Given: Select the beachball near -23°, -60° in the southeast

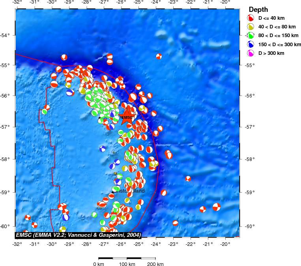Looking at the screenshot, I should [175, 223].
